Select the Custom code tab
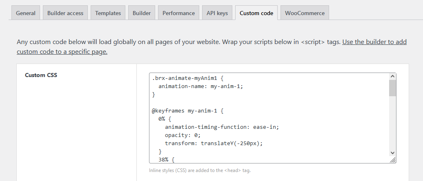423x181 pixels. 256,13
